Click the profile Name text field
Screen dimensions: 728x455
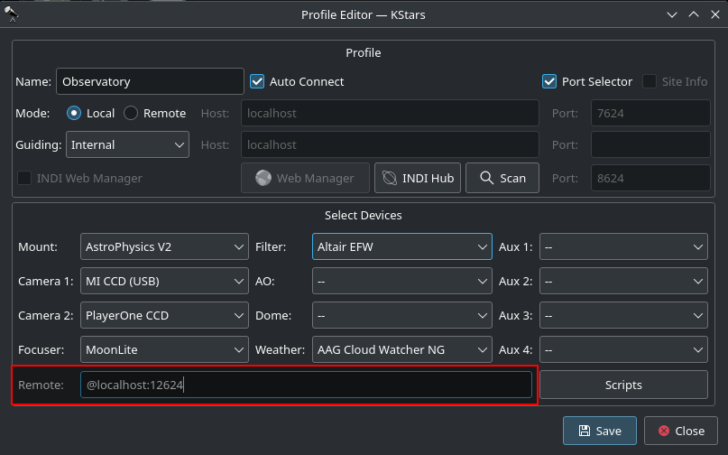[150, 81]
